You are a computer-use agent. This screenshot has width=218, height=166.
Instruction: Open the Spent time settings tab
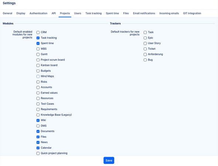coord(112,13)
